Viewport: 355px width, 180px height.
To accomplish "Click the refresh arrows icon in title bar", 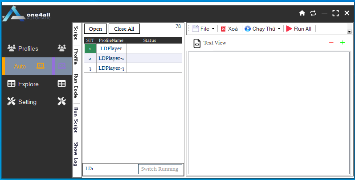I will pos(313,13).
